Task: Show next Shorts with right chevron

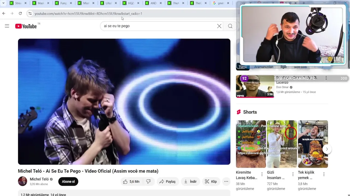Action: 327,149
